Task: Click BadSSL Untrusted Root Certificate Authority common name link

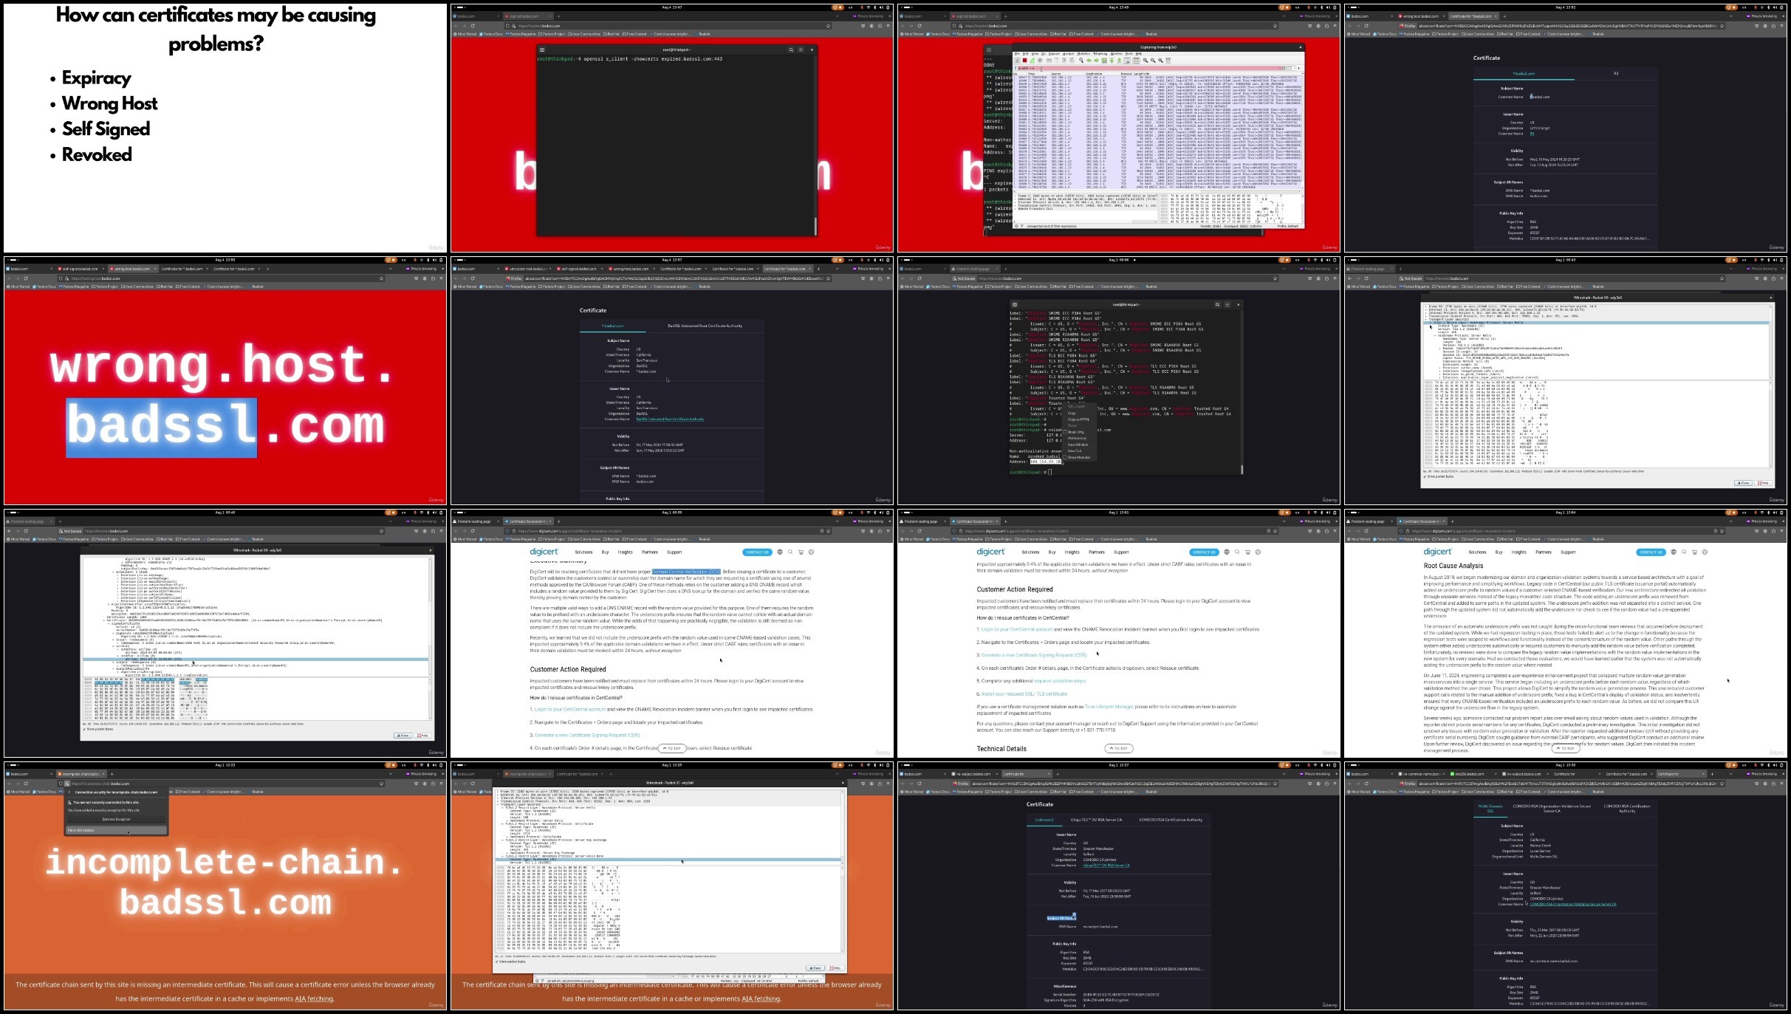Action: (x=670, y=419)
